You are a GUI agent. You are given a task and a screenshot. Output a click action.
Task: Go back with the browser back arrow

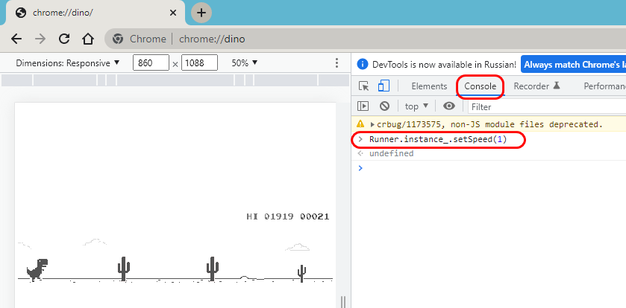point(16,39)
